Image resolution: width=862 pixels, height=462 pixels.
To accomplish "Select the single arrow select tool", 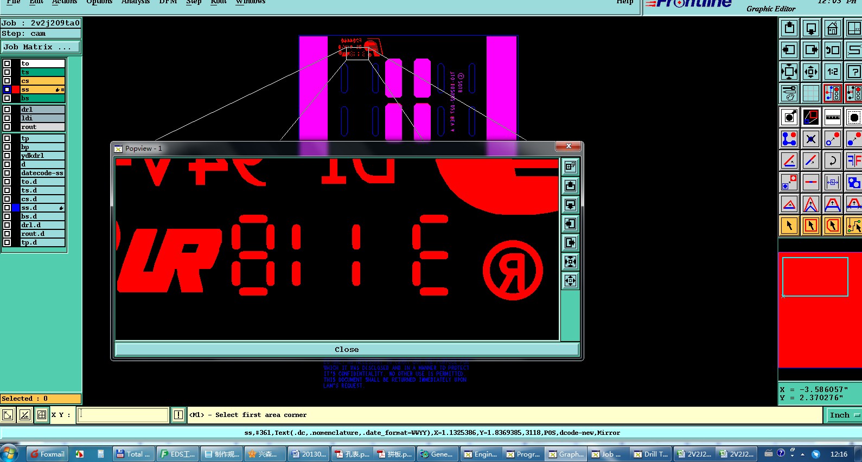I will click(789, 226).
